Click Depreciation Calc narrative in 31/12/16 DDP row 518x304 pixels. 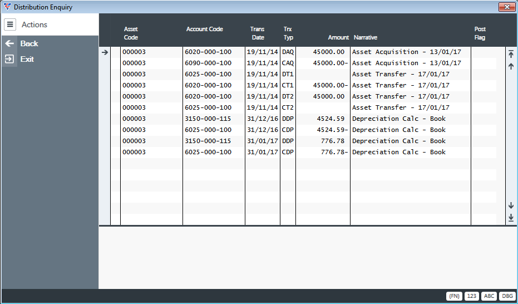(x=399, y=119)
